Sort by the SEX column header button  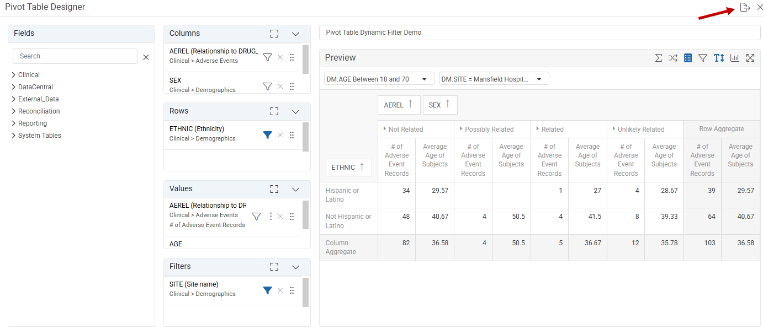(440, 105)
